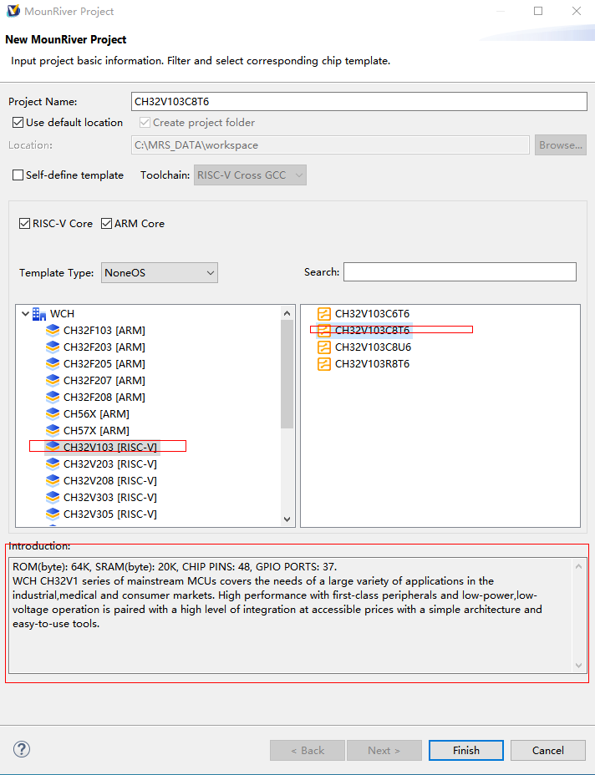This screenshot has width=595, height=775.
Task: Click the Next button
Action: (x=384, y=750)
